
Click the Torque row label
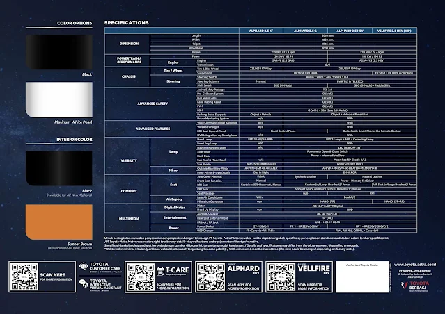pyautogui.click(x=196, y=52)
